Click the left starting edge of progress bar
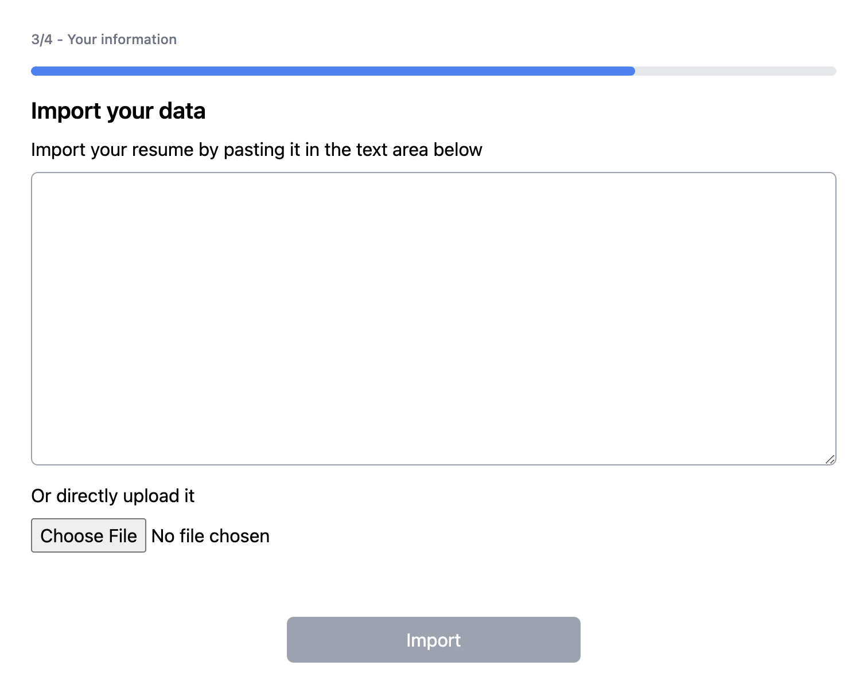Viewport: 856px width, 681px height. coord(33,71)
